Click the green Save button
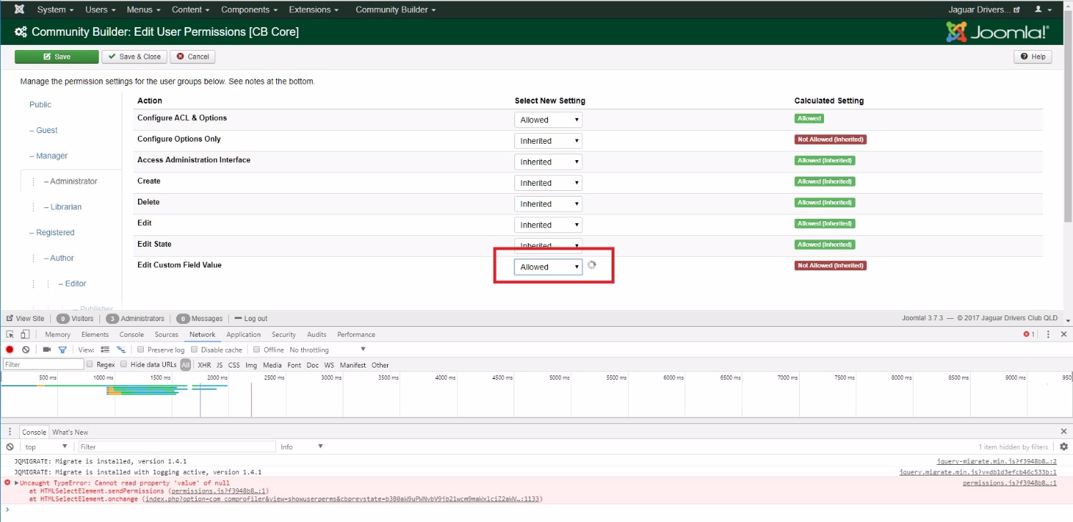This screenshot has height=522, width=1073. point(57,56)
